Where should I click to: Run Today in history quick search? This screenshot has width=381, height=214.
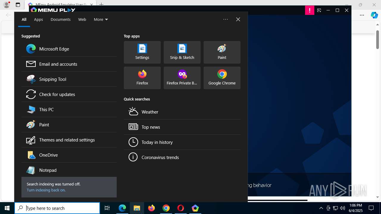(182, 142)
